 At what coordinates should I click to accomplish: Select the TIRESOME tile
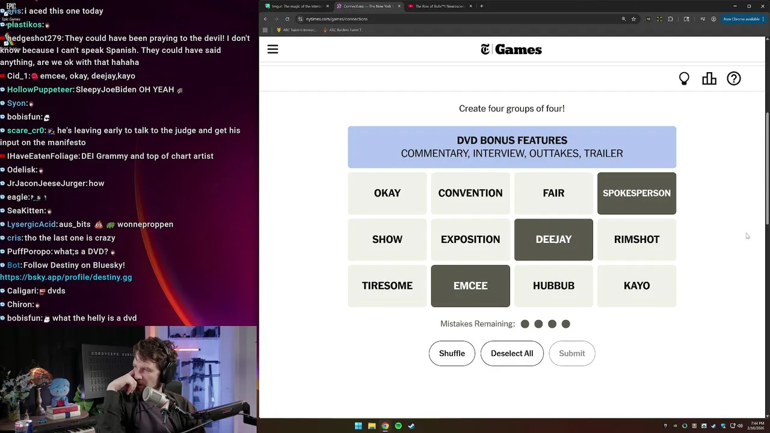[387, 286]
